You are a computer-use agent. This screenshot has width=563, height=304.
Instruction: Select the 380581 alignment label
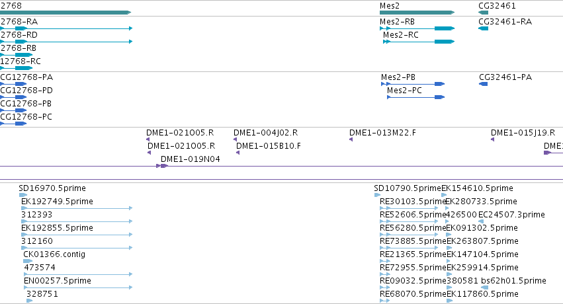pos(462,281)
